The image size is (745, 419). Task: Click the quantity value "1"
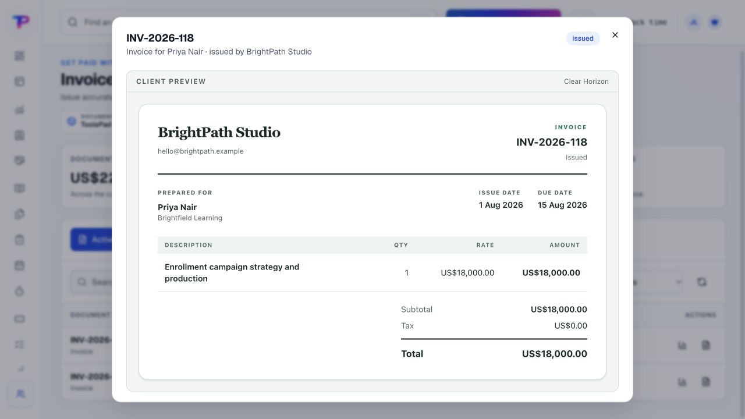click(x=406, y=273)
